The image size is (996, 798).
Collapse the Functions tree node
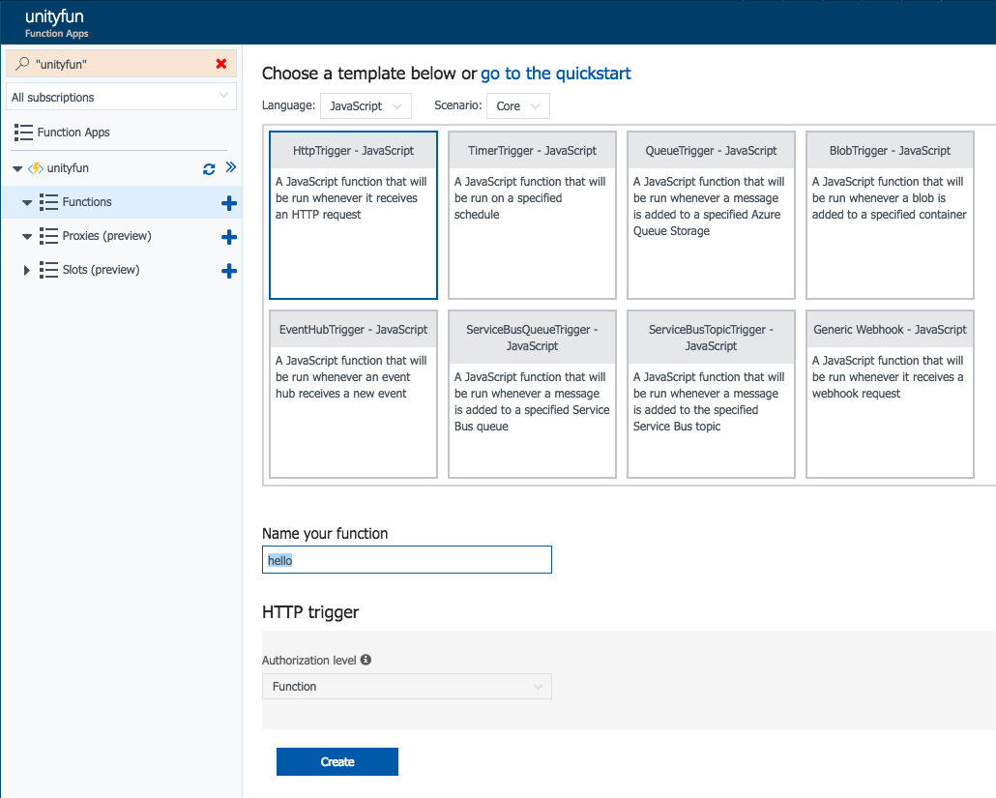click(x=27, y=202)
